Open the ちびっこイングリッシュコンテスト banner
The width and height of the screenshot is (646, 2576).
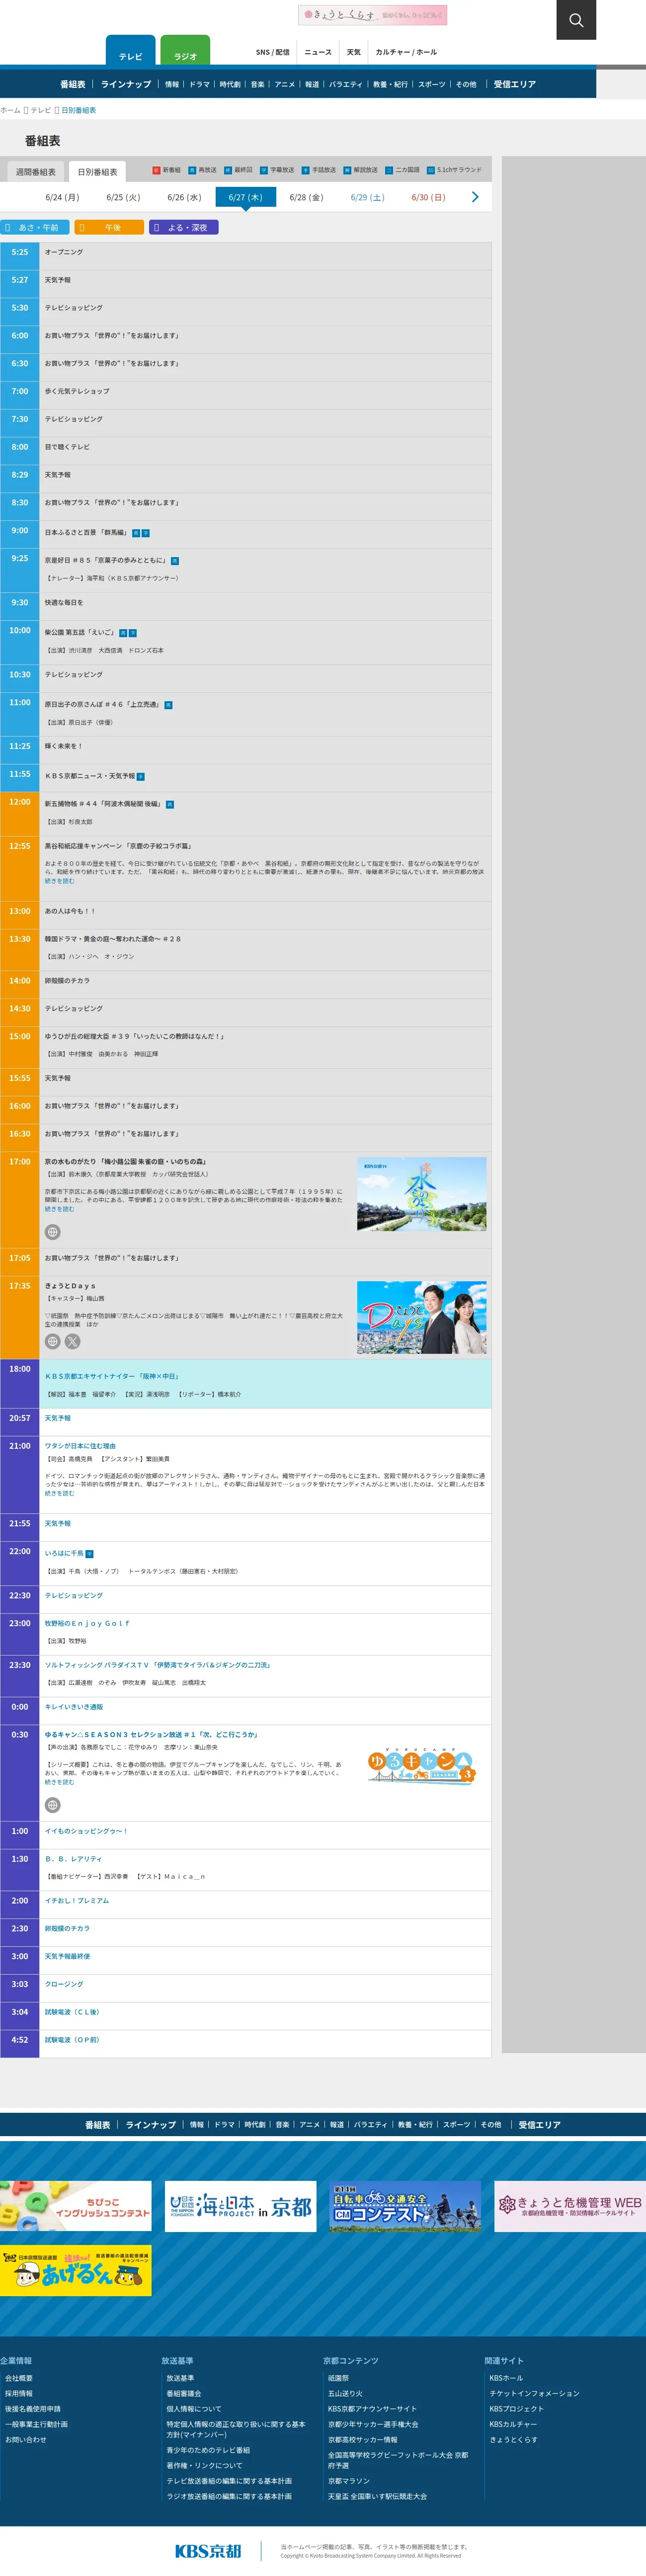[76, 2206]
